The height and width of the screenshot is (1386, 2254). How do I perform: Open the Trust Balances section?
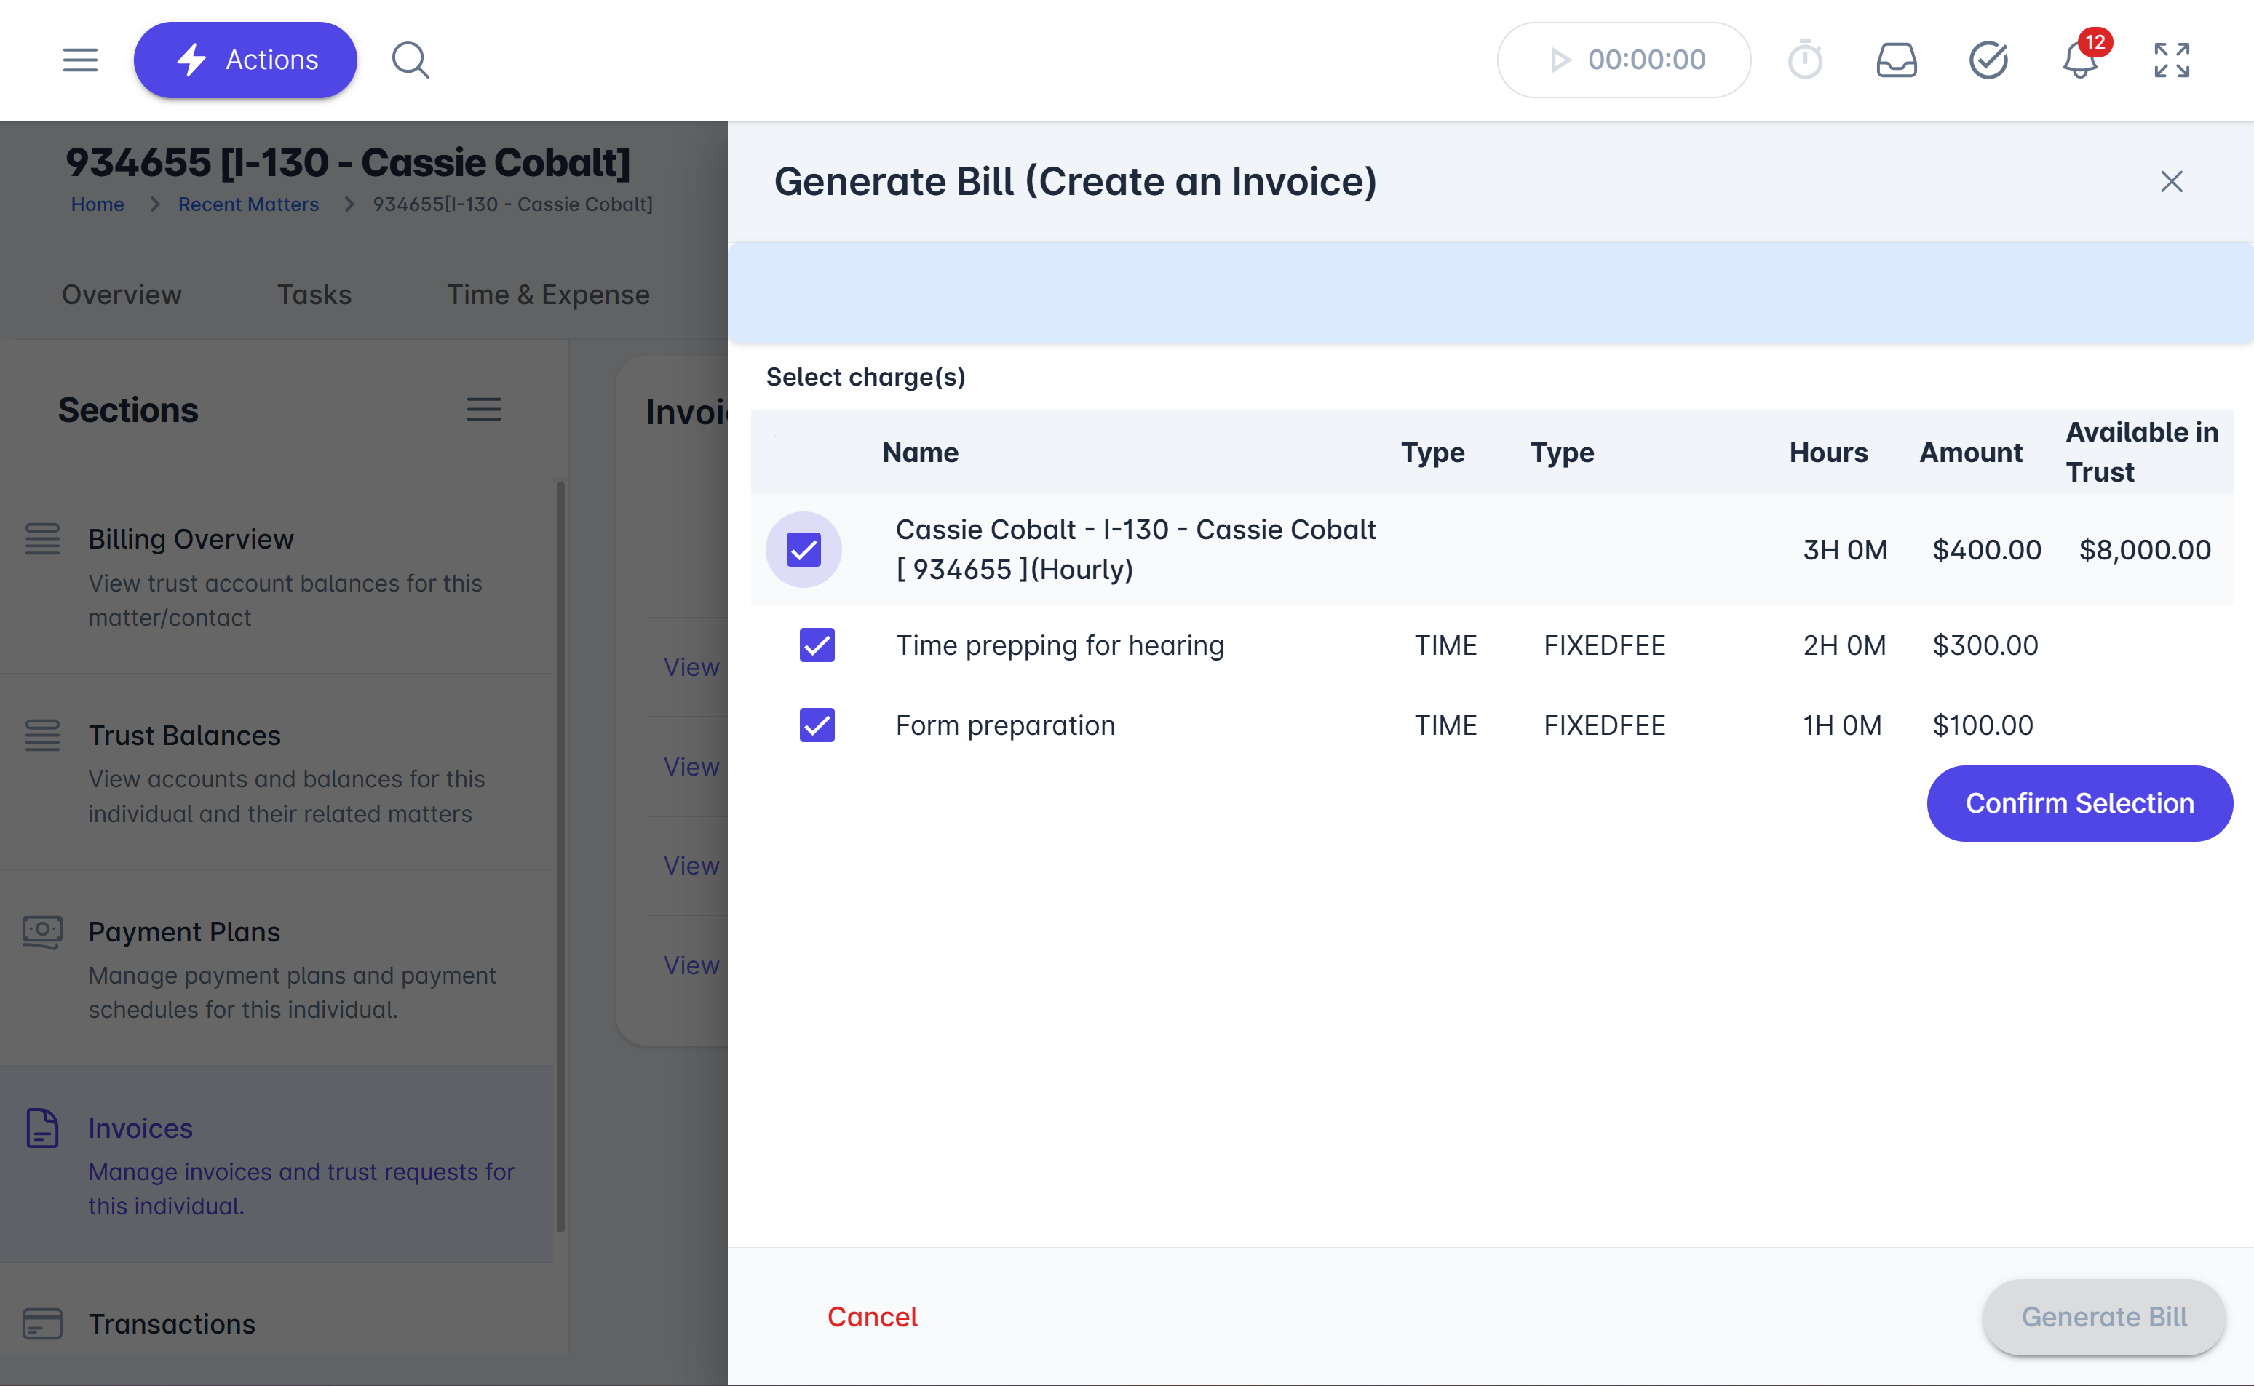tap(277, 772)
